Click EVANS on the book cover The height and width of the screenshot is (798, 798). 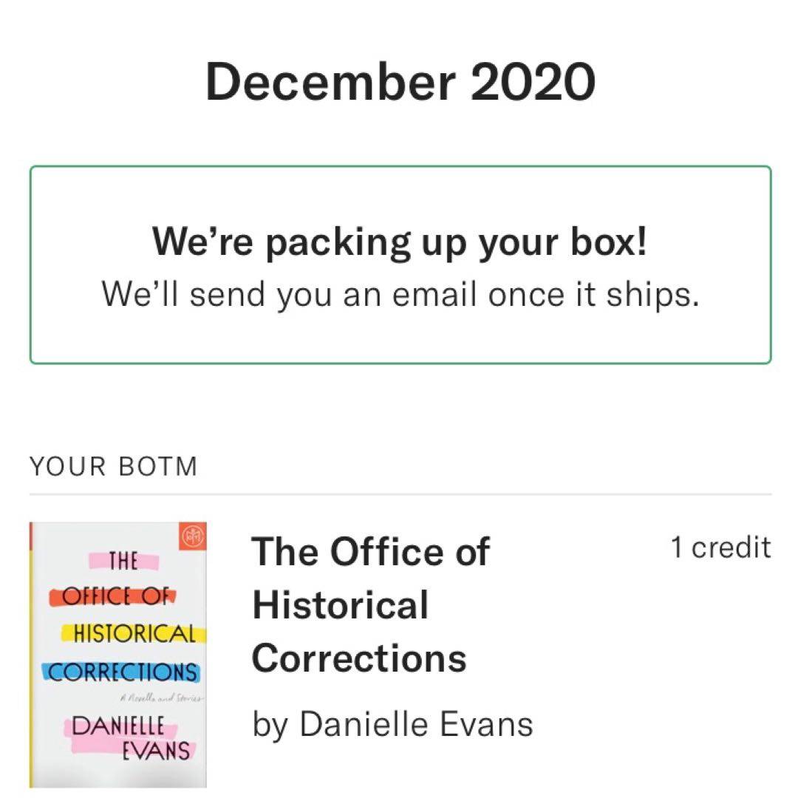pyautogui.click(x=160, y=751)
